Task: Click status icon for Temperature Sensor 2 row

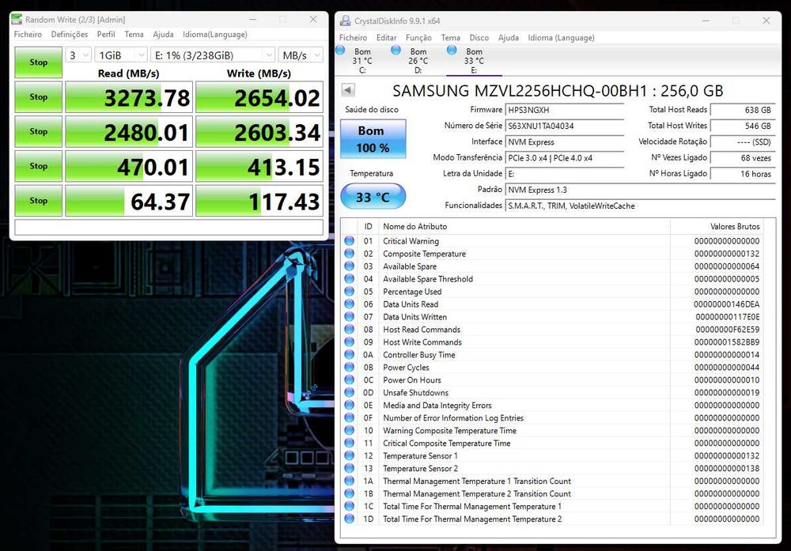Action: 349,468
